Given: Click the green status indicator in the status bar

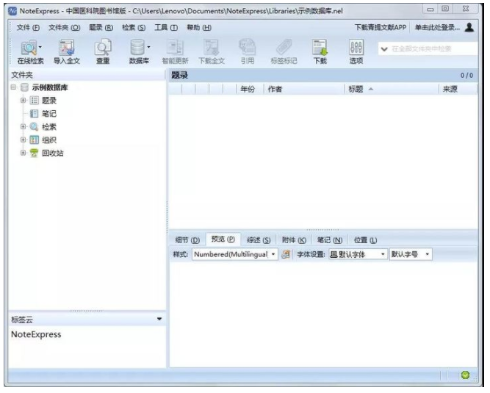Looking at the screenshot, I should pos(465,375).
